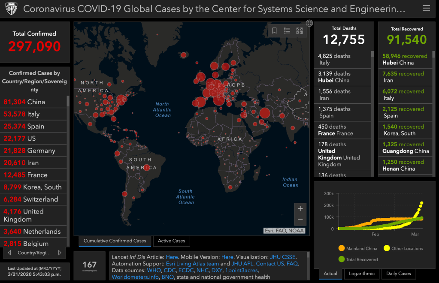The height and width of the screenshot is (283, 439).
Task: Go to previous country list page arrow
Action: pyautogui.click(x=9, y=253)
